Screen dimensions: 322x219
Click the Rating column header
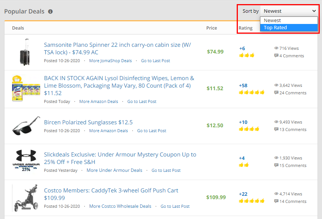pos(245,28)
